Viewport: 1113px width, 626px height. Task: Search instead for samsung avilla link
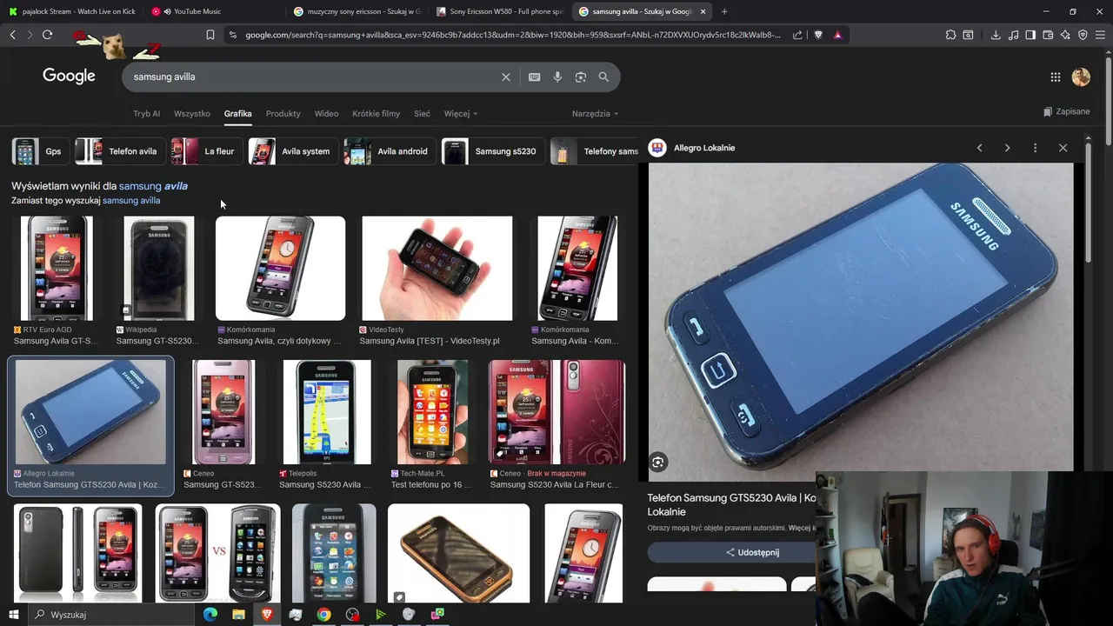131,201
